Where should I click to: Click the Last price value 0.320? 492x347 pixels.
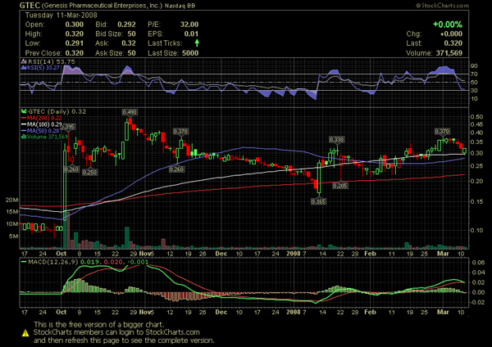(453, 43)
